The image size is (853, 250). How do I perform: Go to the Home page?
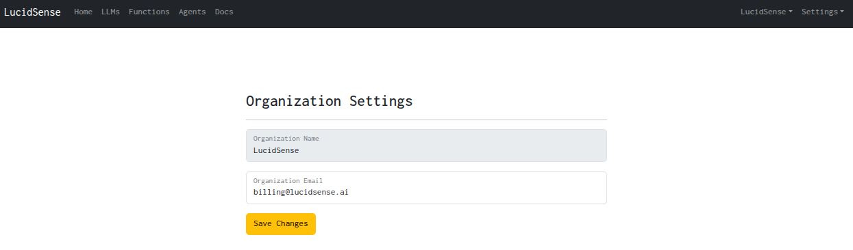(x=83, y=12)
